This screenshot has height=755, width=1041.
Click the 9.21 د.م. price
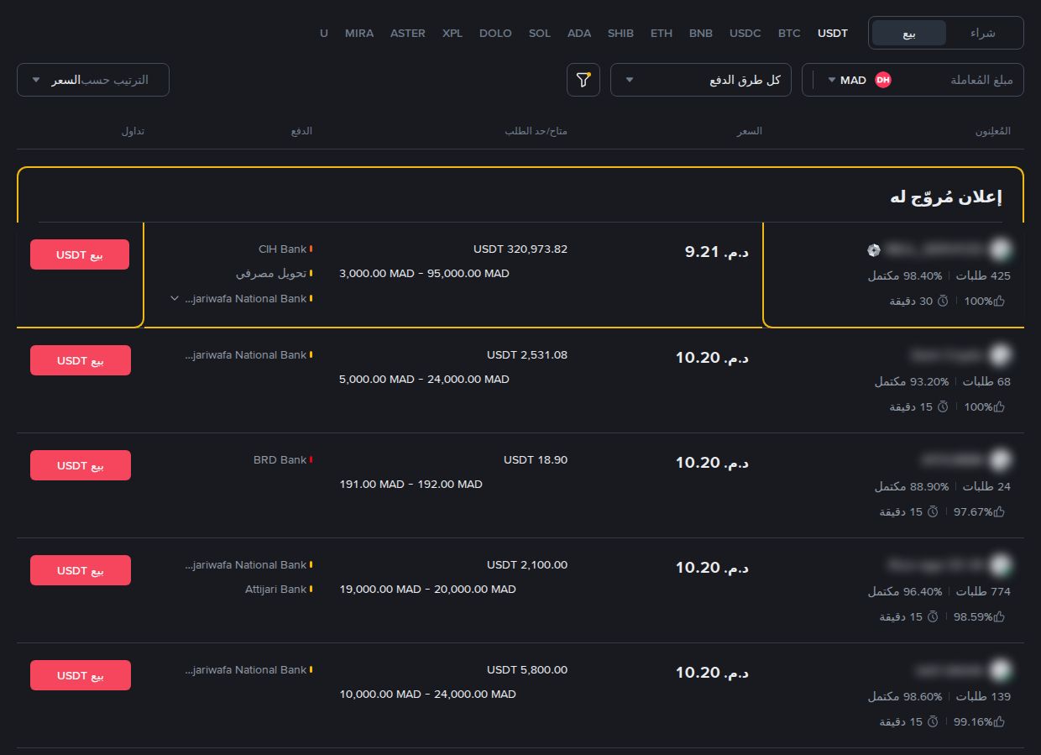tap(717, 251)
